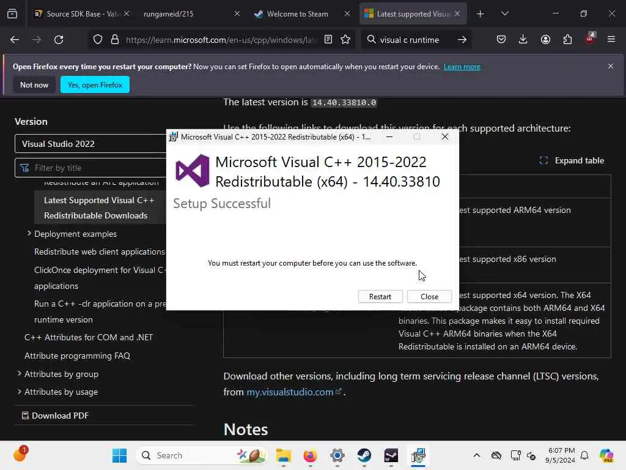Open the list all tabs chevron
This screenshot has height=470, width=626.
click(x=504, y=14)
